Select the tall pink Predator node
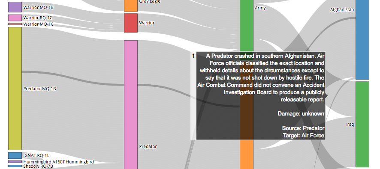Screen dimensions: 380x169 pos(131,105)
